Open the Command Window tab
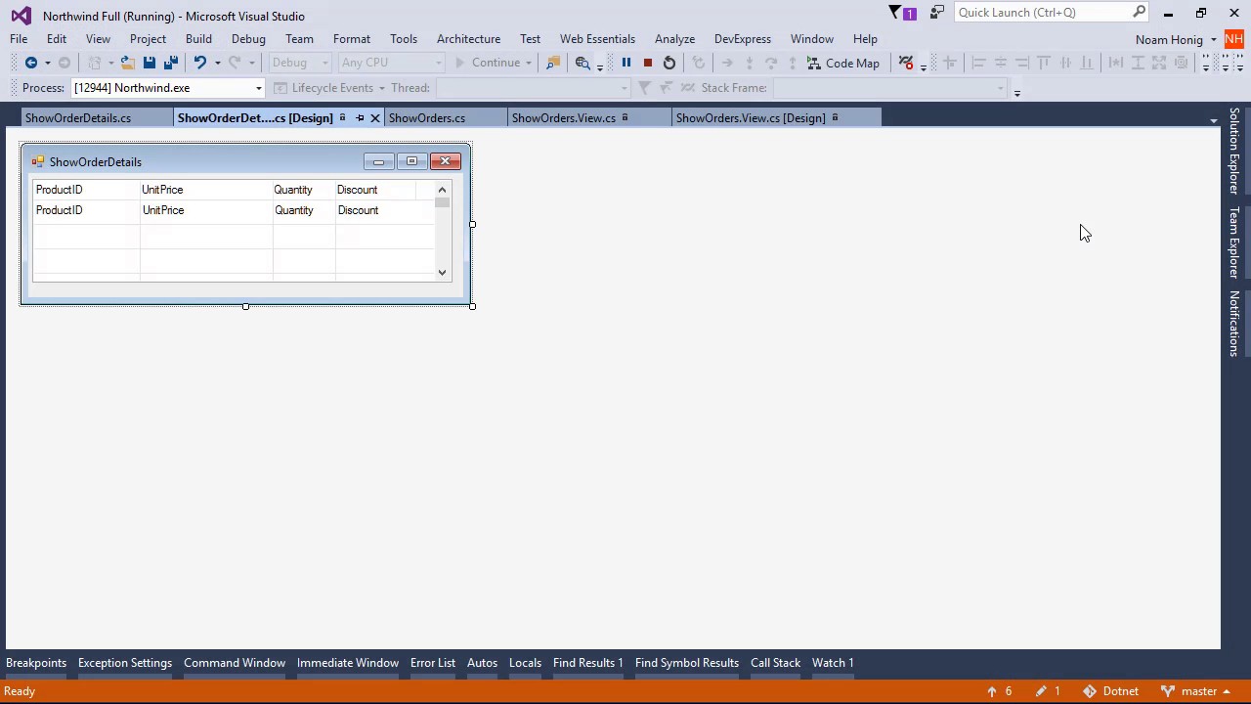This screenshot has height=704, width=1251. click(235, 663)
